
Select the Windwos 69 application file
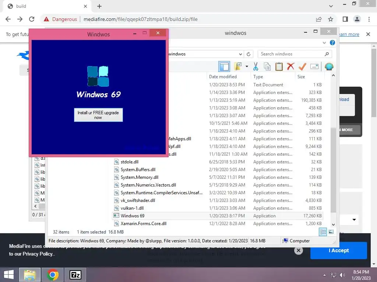(217, 216)
